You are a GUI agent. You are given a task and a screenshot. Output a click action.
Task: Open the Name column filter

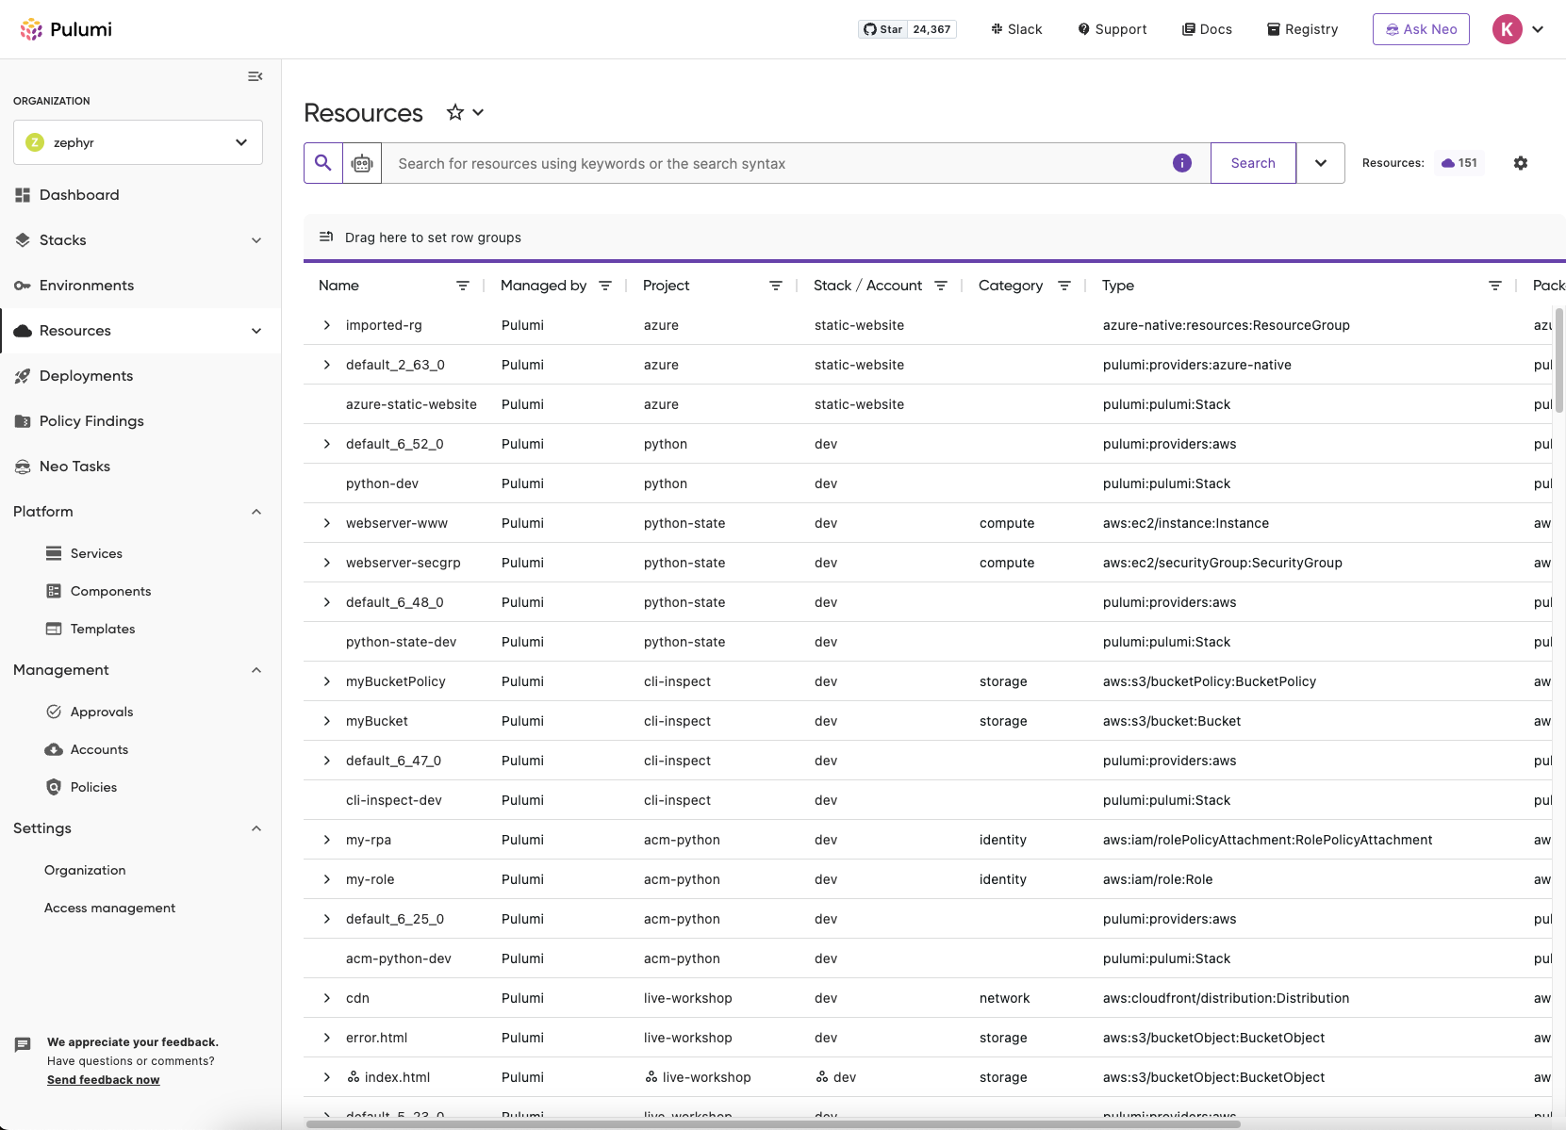pyautogui.click(x=462, y=286)
